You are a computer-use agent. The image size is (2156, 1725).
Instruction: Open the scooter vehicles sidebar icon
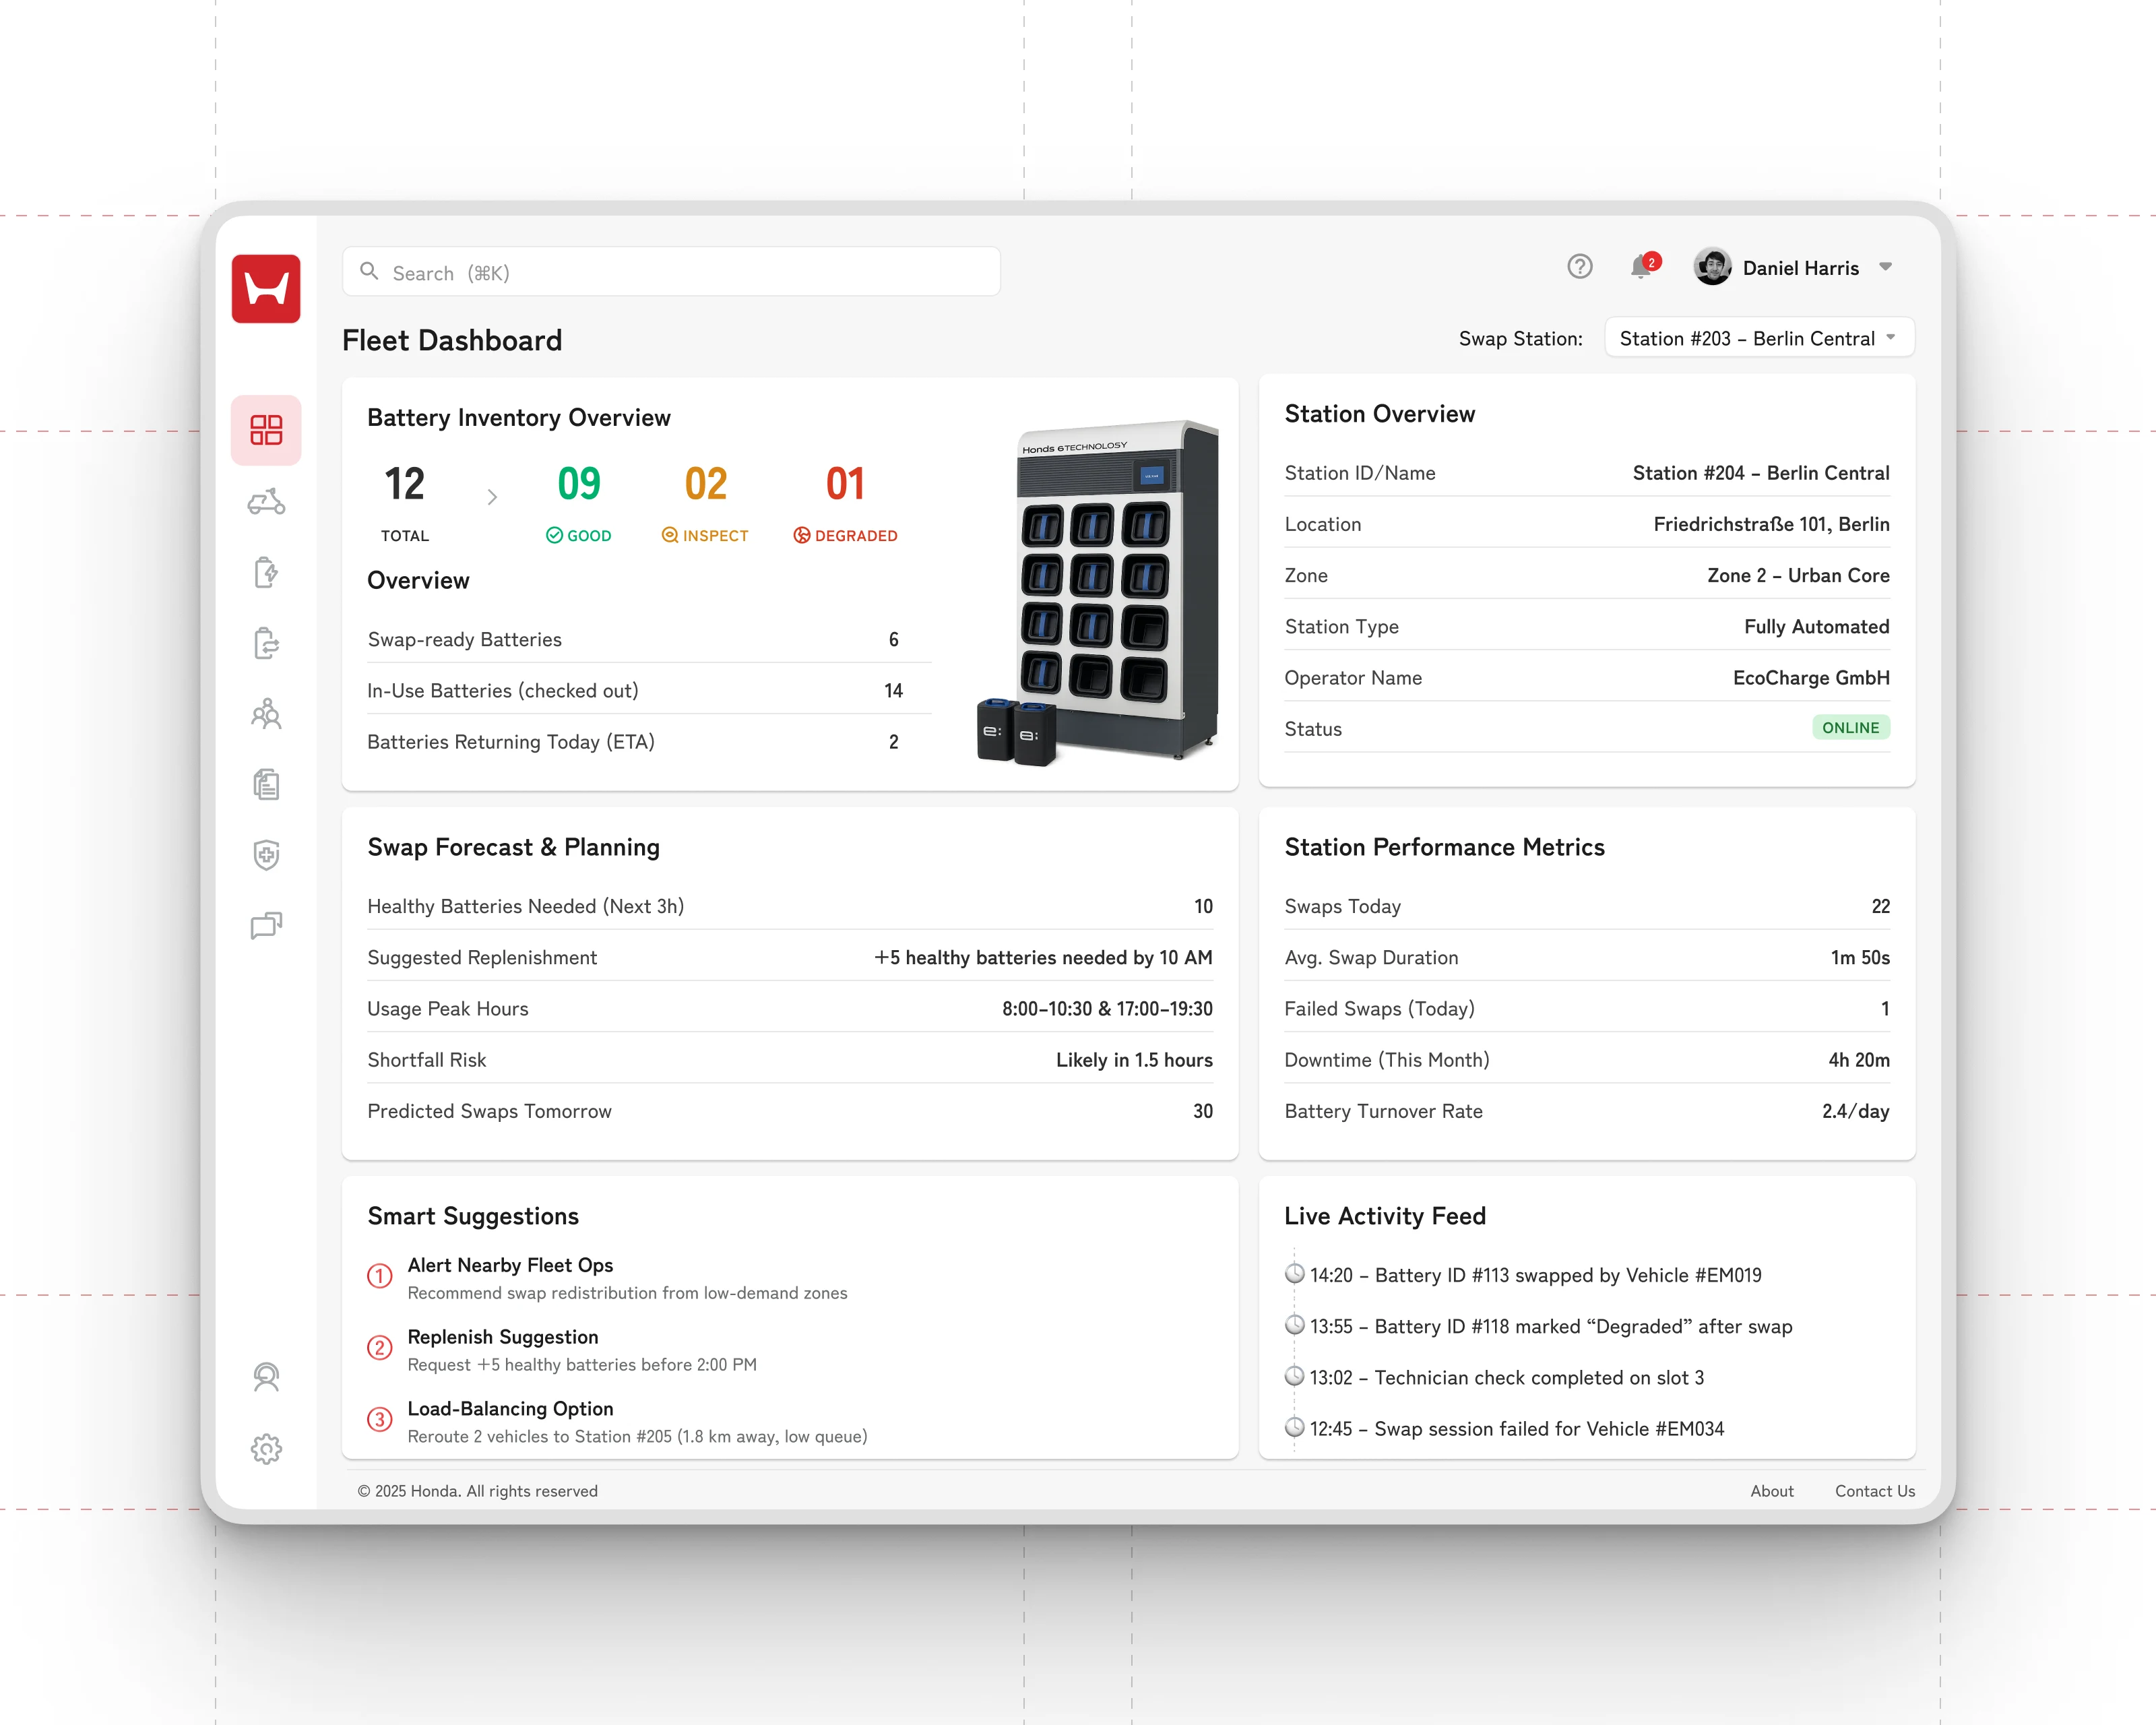(266, 501)
